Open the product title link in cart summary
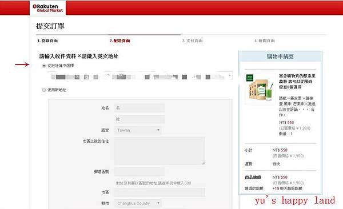The height and width of the screenshot is (209, 343). [297, 82]
